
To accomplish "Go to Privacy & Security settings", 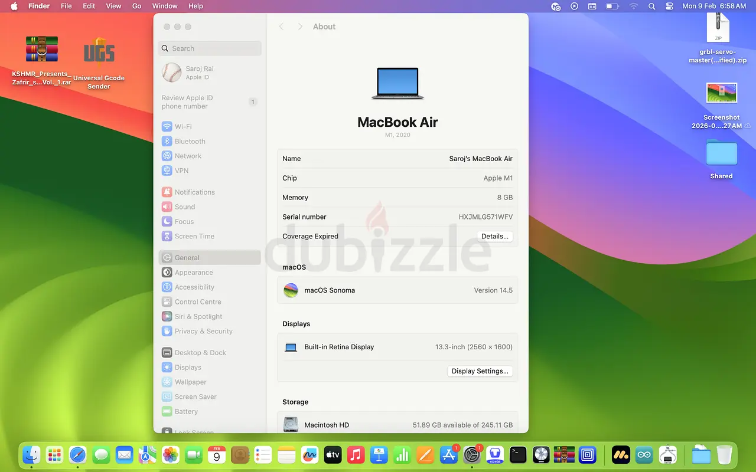I will pyautogui.click(x=203, y=332).
